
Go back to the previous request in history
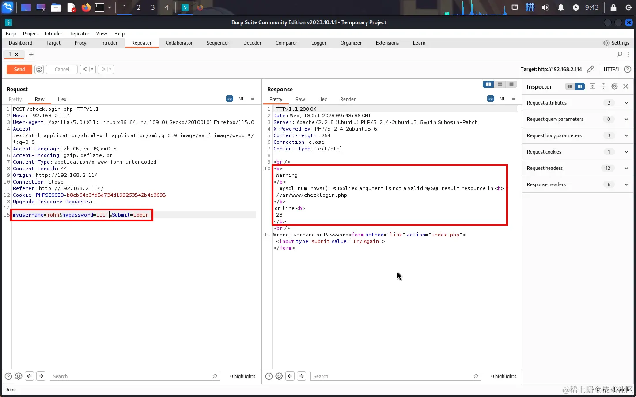(85, 69)
